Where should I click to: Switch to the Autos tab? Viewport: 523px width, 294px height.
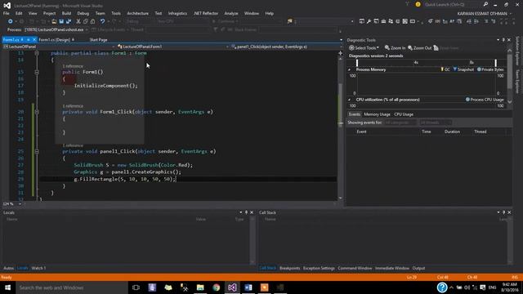click(8, 268)
